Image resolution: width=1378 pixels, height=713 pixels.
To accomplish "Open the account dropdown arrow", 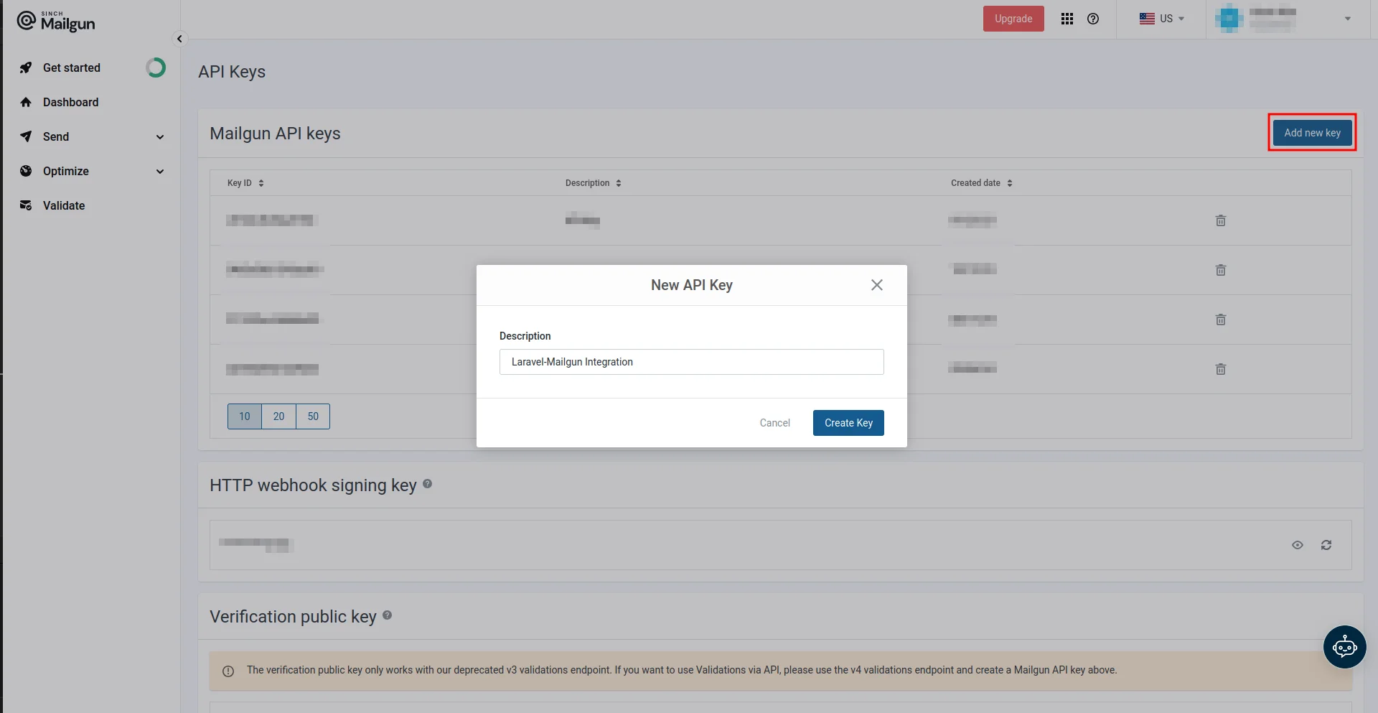I will click(x=1348, y=19).
